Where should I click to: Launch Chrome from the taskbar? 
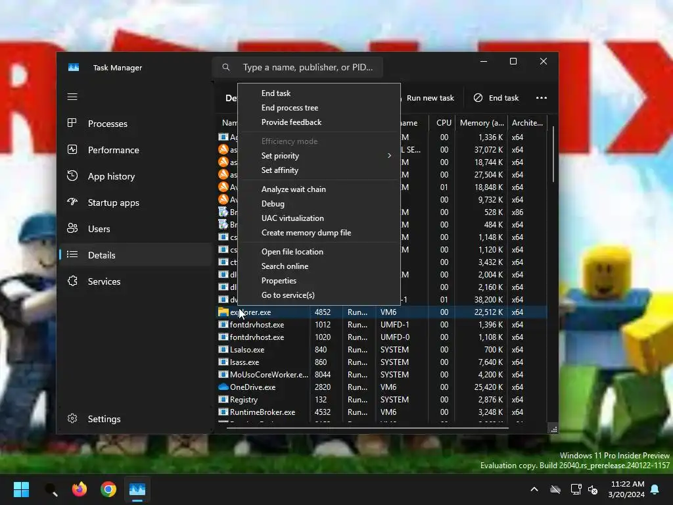pyautogui.click(x=108, y=489)
